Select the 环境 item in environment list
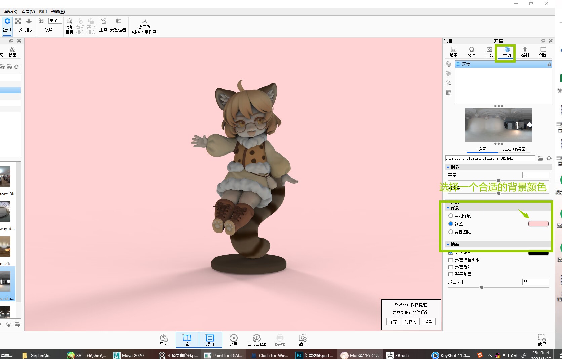Viewport: 562px width, 359px height. pyautogui.click(x=503, y=64)
